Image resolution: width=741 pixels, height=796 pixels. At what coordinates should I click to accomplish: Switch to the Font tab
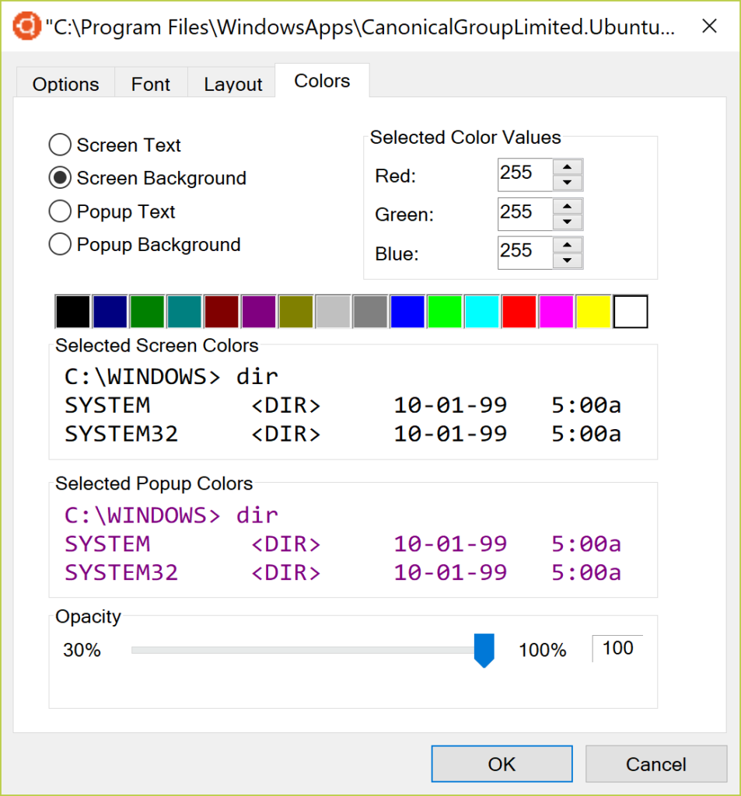pos(150,83)
